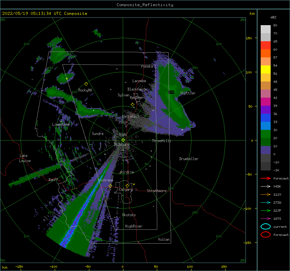Click the Cochrane label

pyautogui.click(x=105, y=180)
